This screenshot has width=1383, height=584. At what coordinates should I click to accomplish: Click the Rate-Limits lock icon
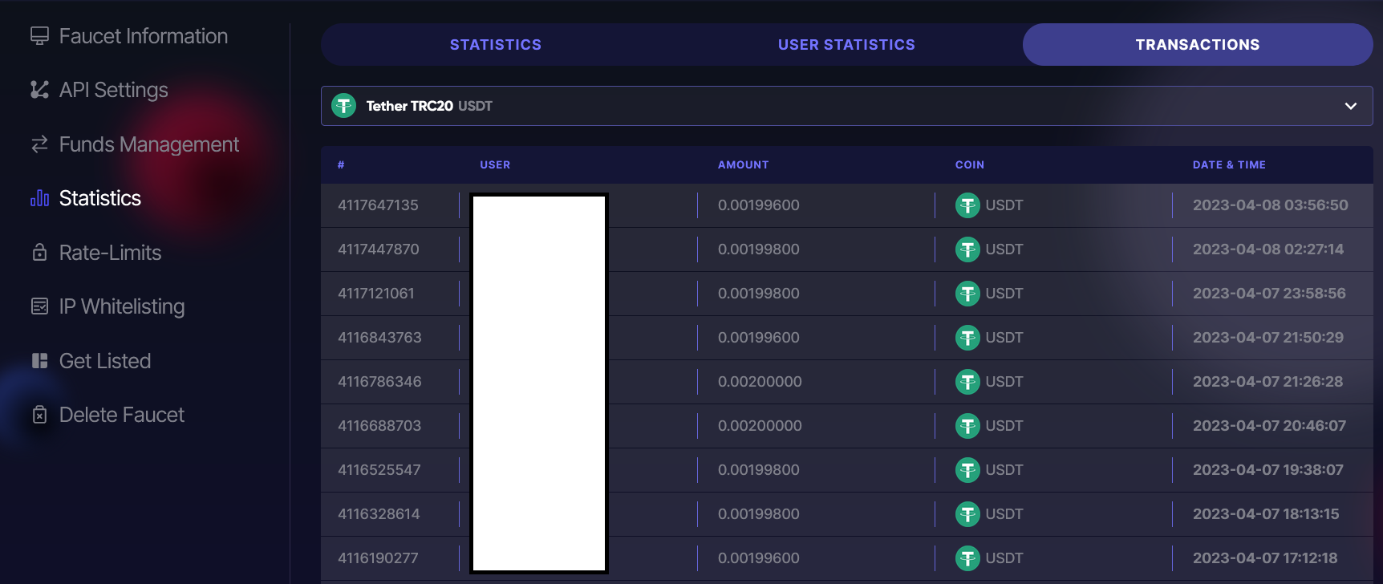(39, 253)
